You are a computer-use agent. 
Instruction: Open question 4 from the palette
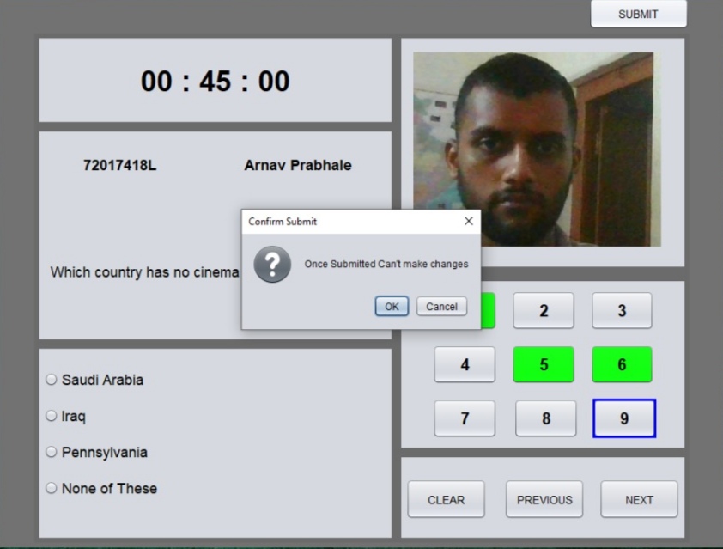point(465,364)
